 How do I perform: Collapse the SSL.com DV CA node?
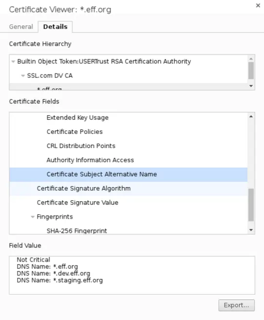point(23,75)
